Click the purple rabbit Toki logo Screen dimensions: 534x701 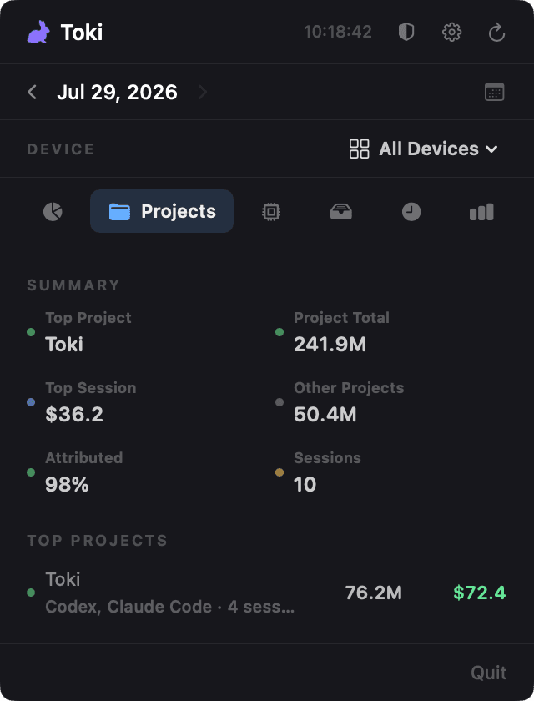click(38, 33)
